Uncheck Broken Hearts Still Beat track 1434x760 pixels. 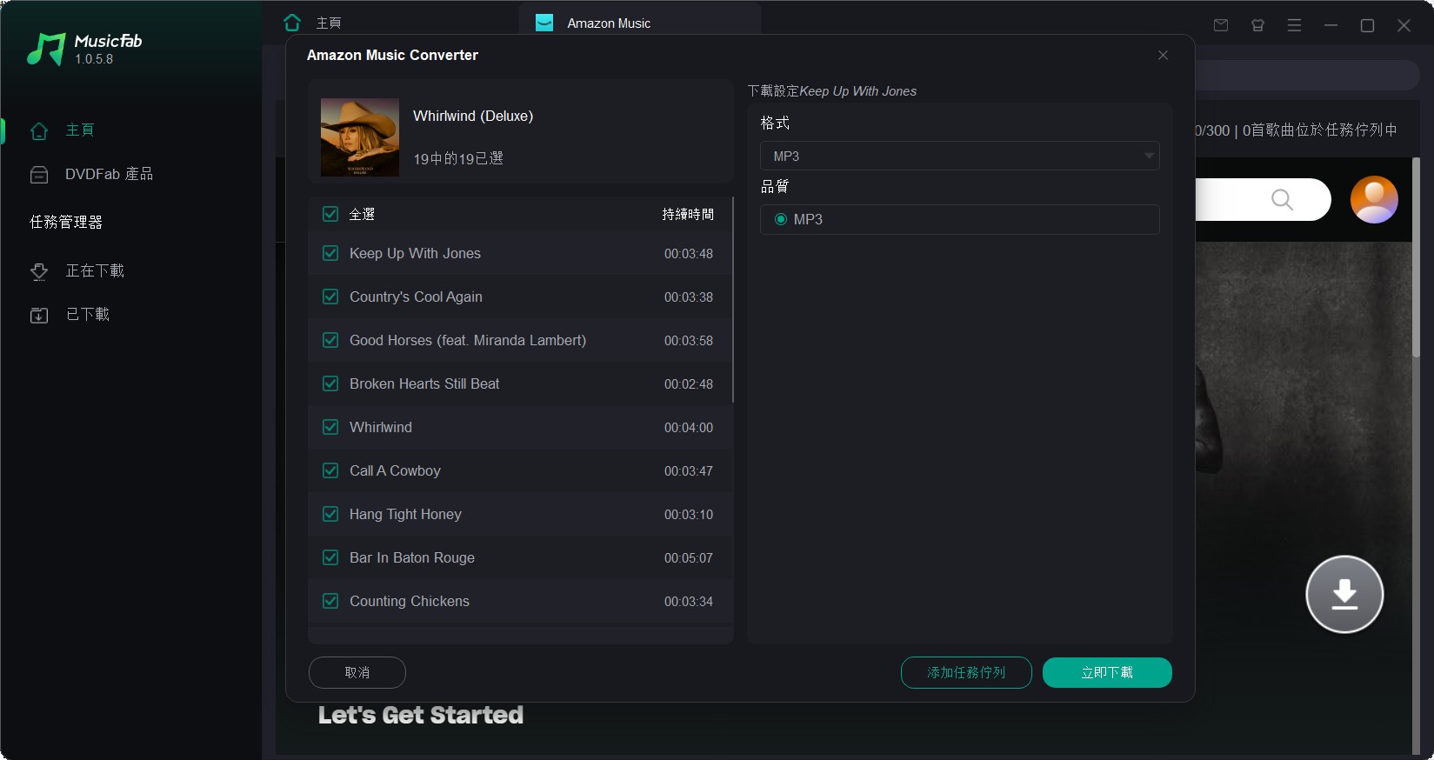click(330, 383)
